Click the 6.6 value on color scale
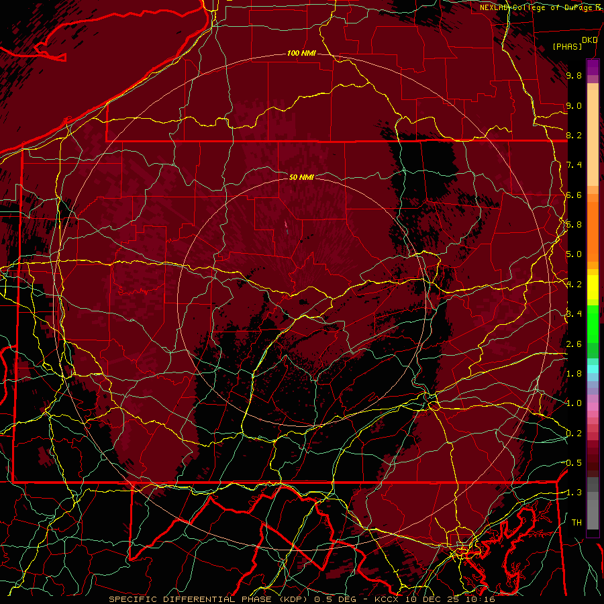Viewport: 604px width, 604px height. click(x=574, y=195)
